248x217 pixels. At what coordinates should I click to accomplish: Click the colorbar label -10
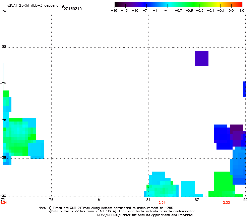(x=135, y=11)
